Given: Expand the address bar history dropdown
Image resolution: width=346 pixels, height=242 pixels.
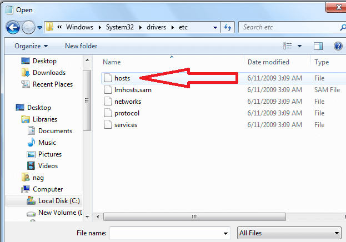Looking at the screenshot, I should click(x=214, y=27).
